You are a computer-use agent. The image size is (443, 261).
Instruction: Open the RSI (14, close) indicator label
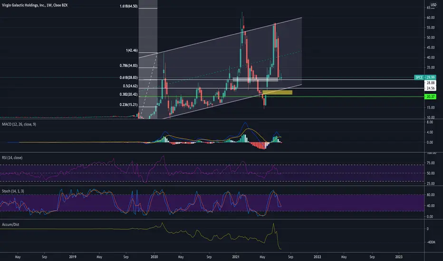coord(12,158)
